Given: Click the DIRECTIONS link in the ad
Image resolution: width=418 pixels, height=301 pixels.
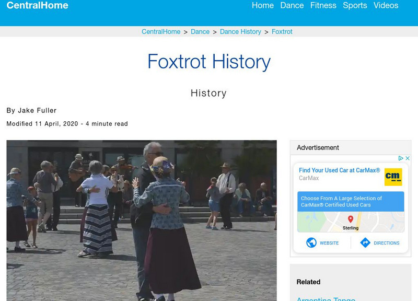Looking at the screenshot, I should 386,242.
